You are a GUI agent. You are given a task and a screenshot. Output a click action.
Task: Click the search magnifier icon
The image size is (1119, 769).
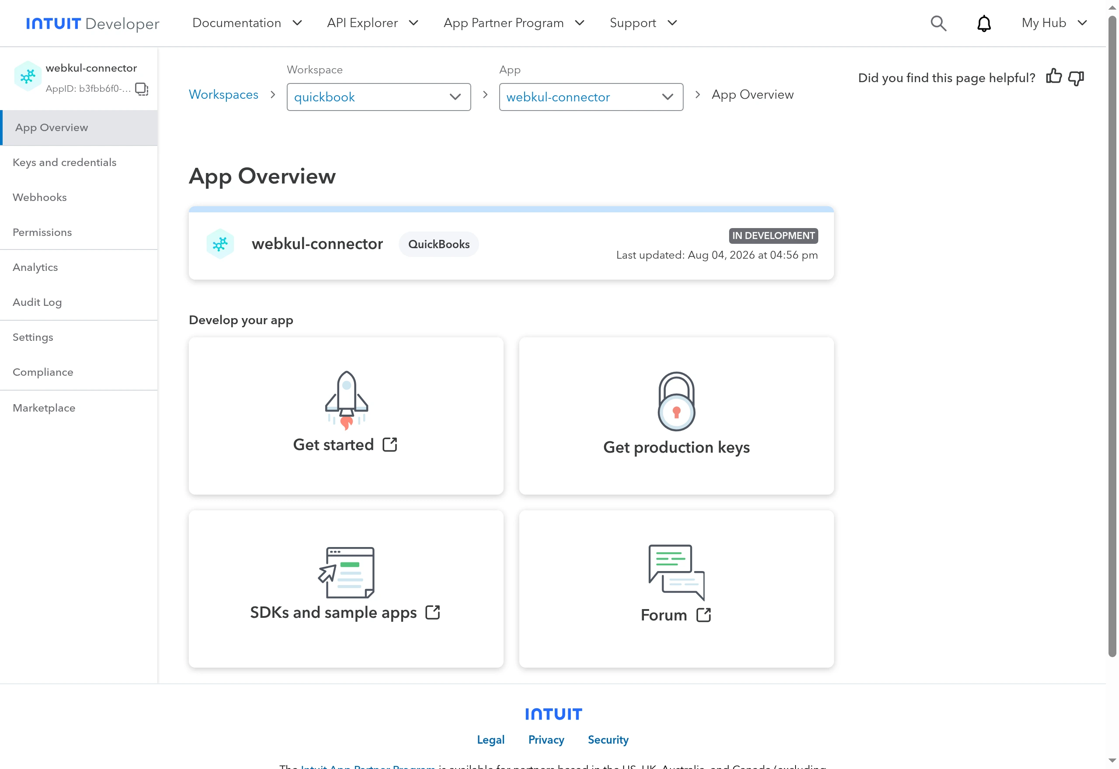click(x=938, y=23)
